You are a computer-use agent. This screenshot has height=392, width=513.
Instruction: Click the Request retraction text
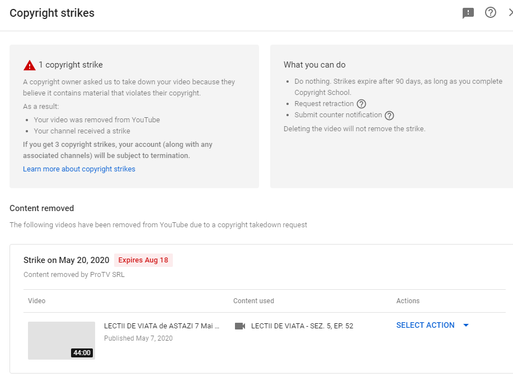[x=324, y=103]
